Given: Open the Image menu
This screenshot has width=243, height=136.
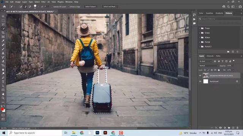Looking at the screenshot, I should 18,2.
